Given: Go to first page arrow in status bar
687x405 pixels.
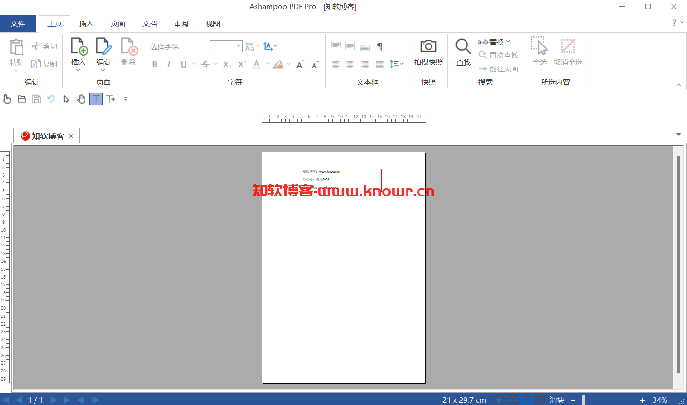Looking at the screenshot, I should 6,400.
